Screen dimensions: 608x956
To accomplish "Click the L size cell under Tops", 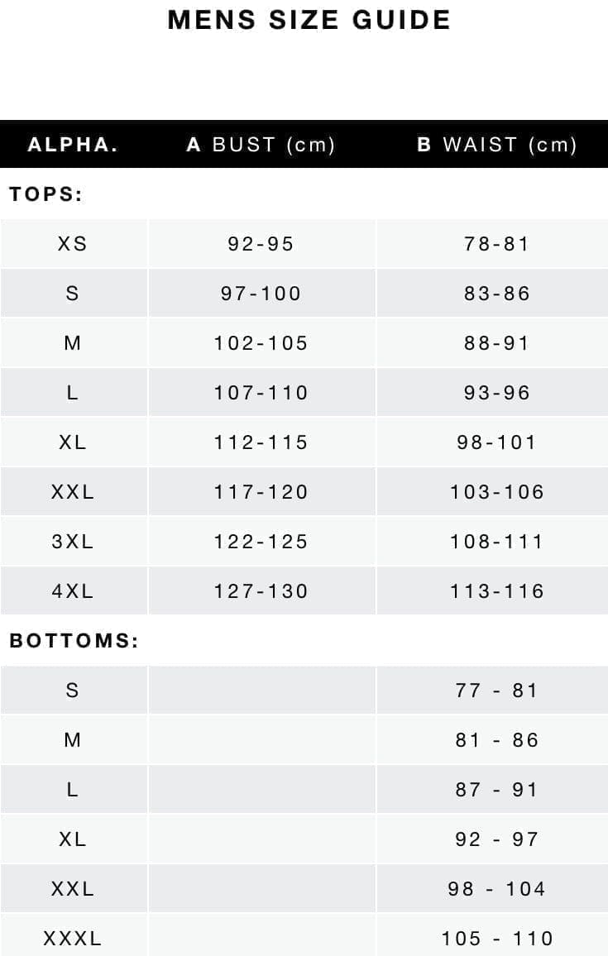I will 73,393.
